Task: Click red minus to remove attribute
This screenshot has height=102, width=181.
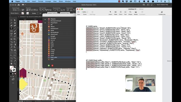Action: (52, 65)
